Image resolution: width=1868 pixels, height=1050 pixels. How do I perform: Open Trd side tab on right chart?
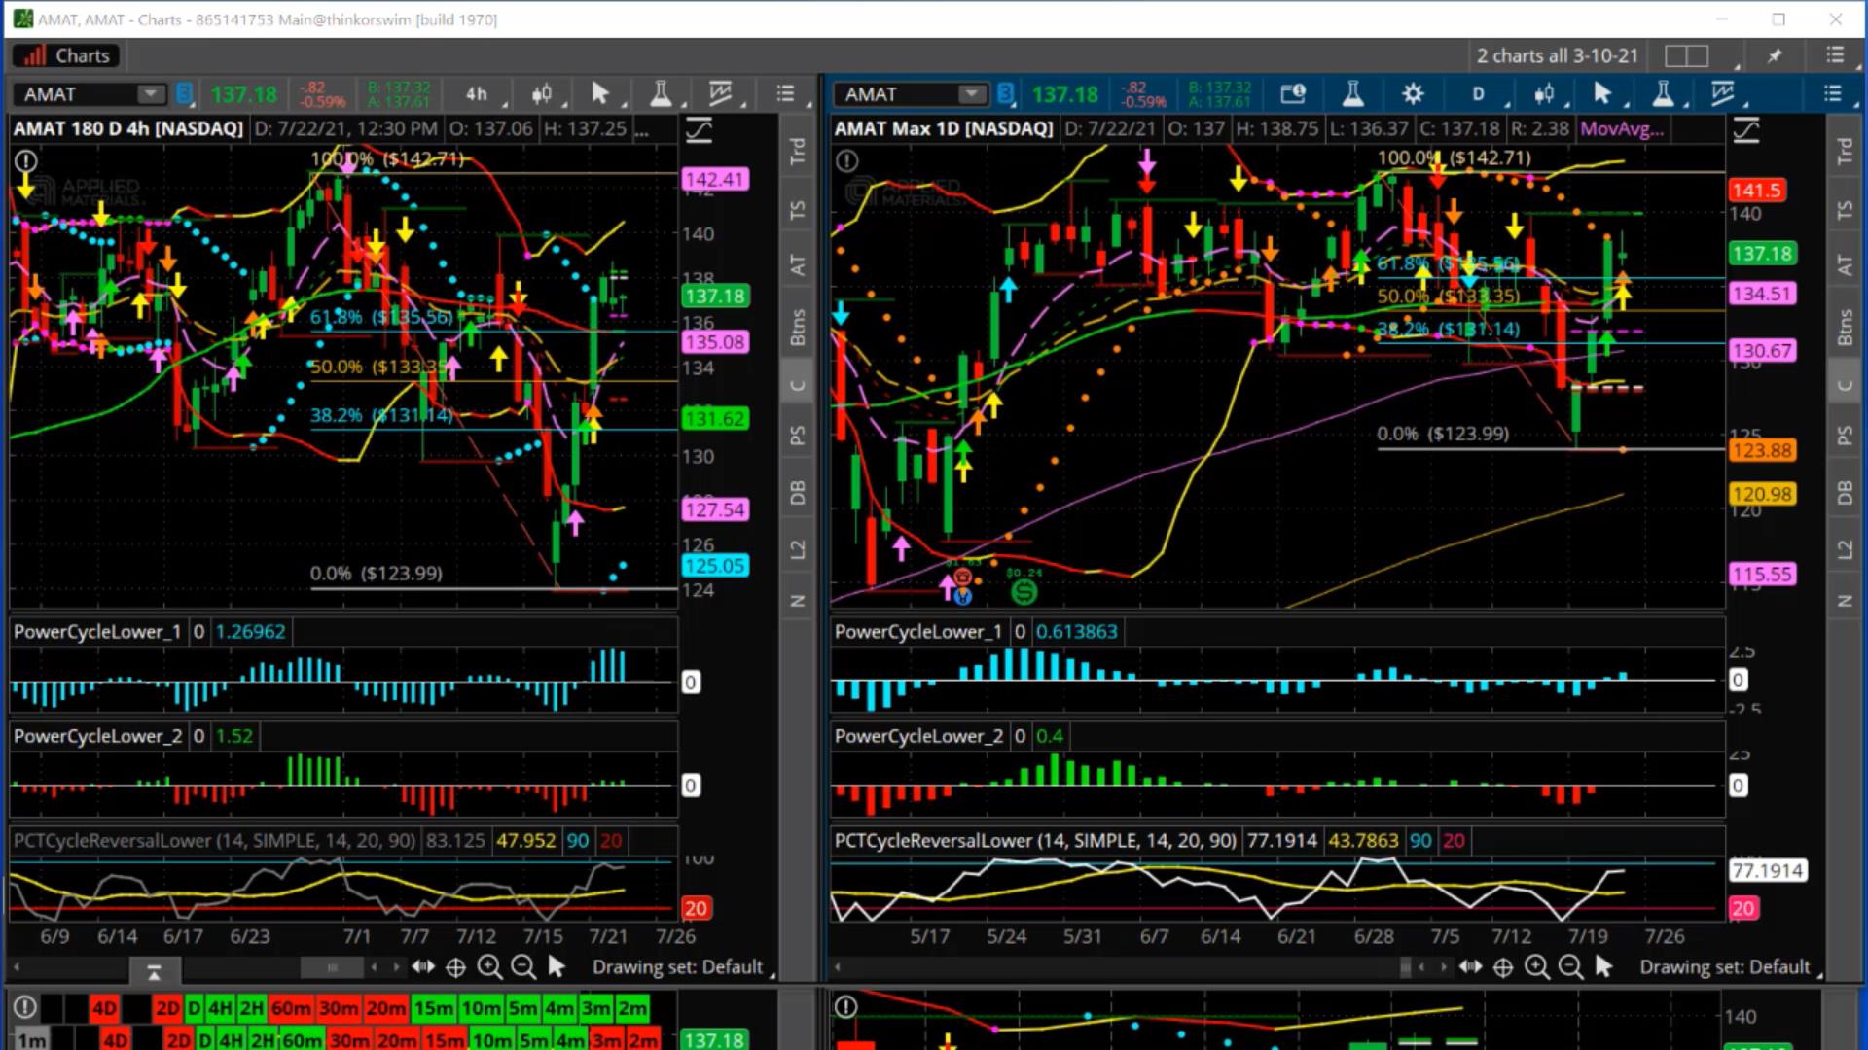pos(1845,151)
